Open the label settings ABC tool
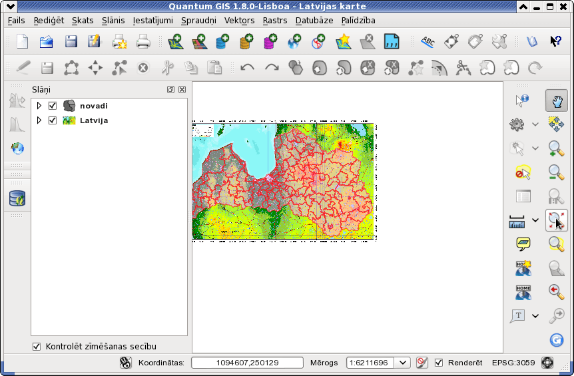 428,41
